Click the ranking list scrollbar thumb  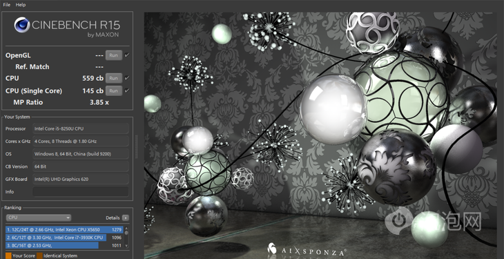[x=126, y=233]
